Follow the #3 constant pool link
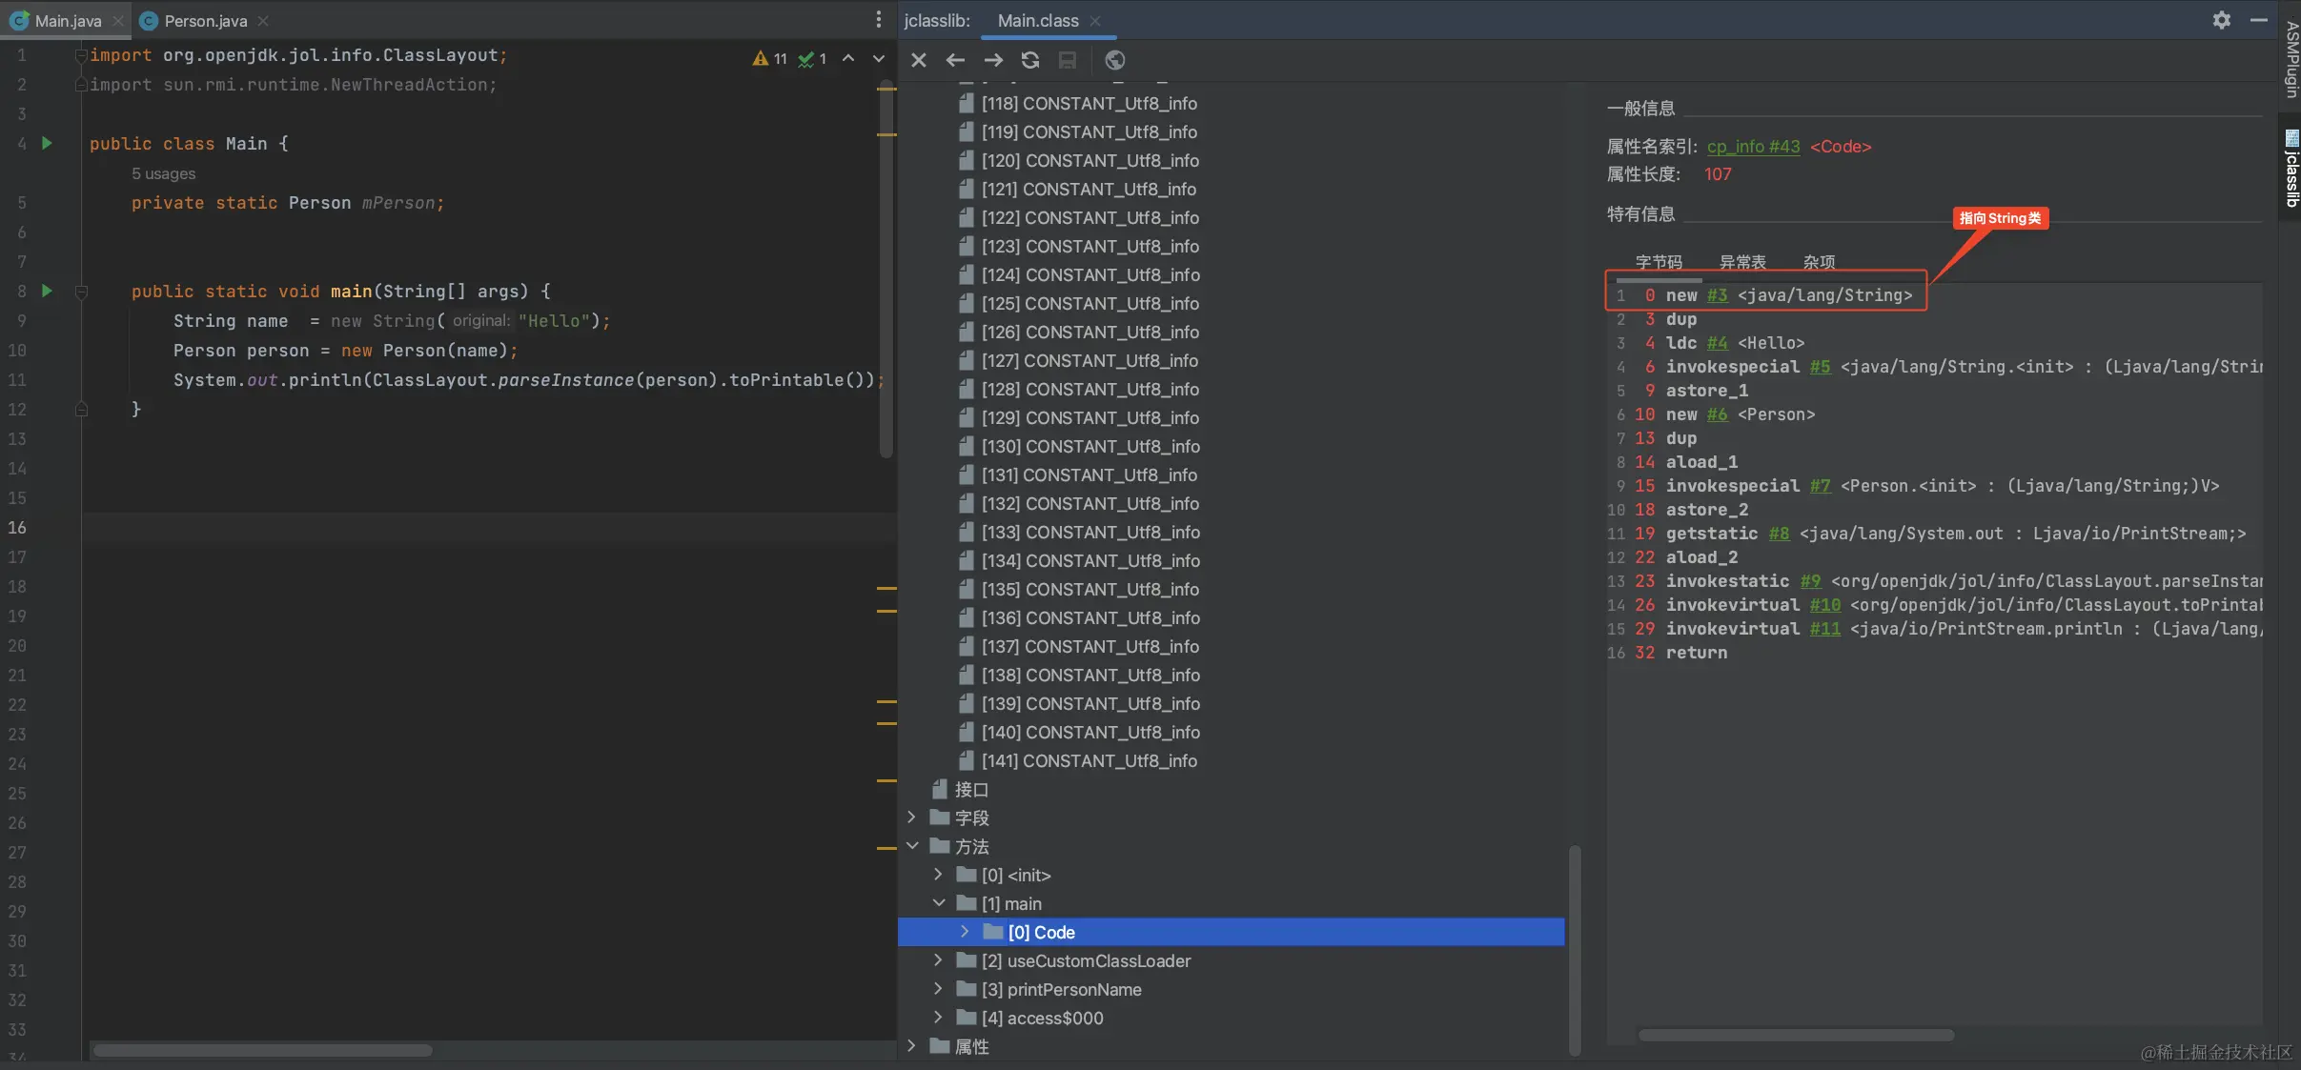Image resolution: width=2301 pixels, height=1070 pixels. click(1718, 295)
